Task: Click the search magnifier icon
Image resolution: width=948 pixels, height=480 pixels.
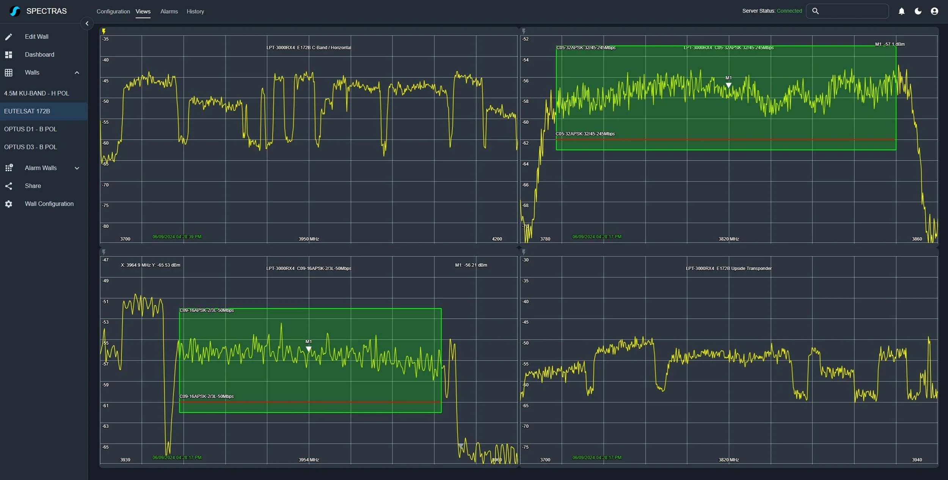Action: point(816,11)
